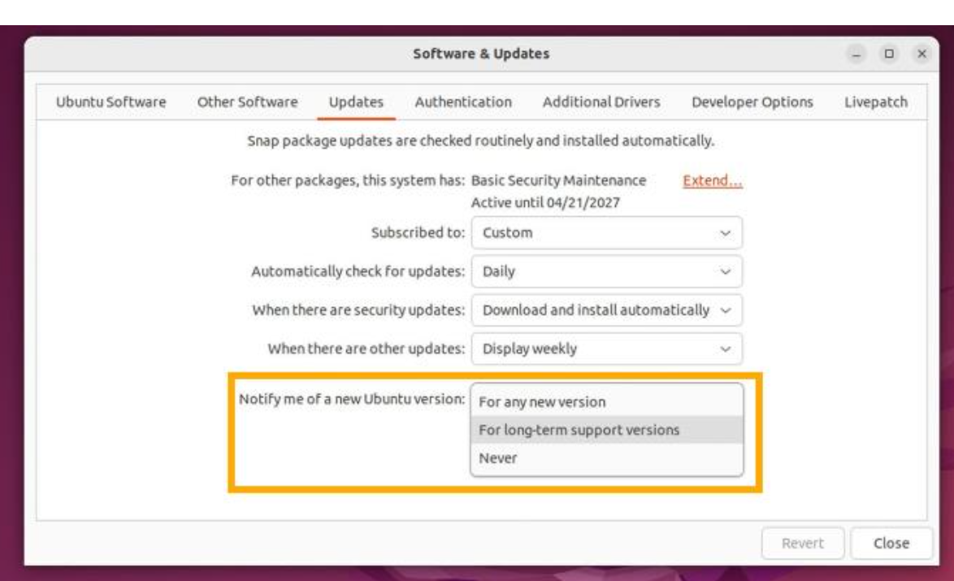
Task: Open the Other Software tab
Action: 247,102
